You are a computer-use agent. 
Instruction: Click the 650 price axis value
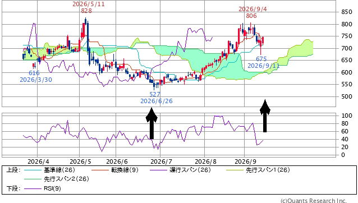tap(347, 60)
